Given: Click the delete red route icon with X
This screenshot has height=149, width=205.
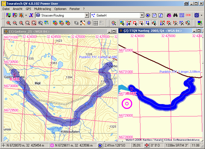Looking at the screenshot, I should point(169,23).
